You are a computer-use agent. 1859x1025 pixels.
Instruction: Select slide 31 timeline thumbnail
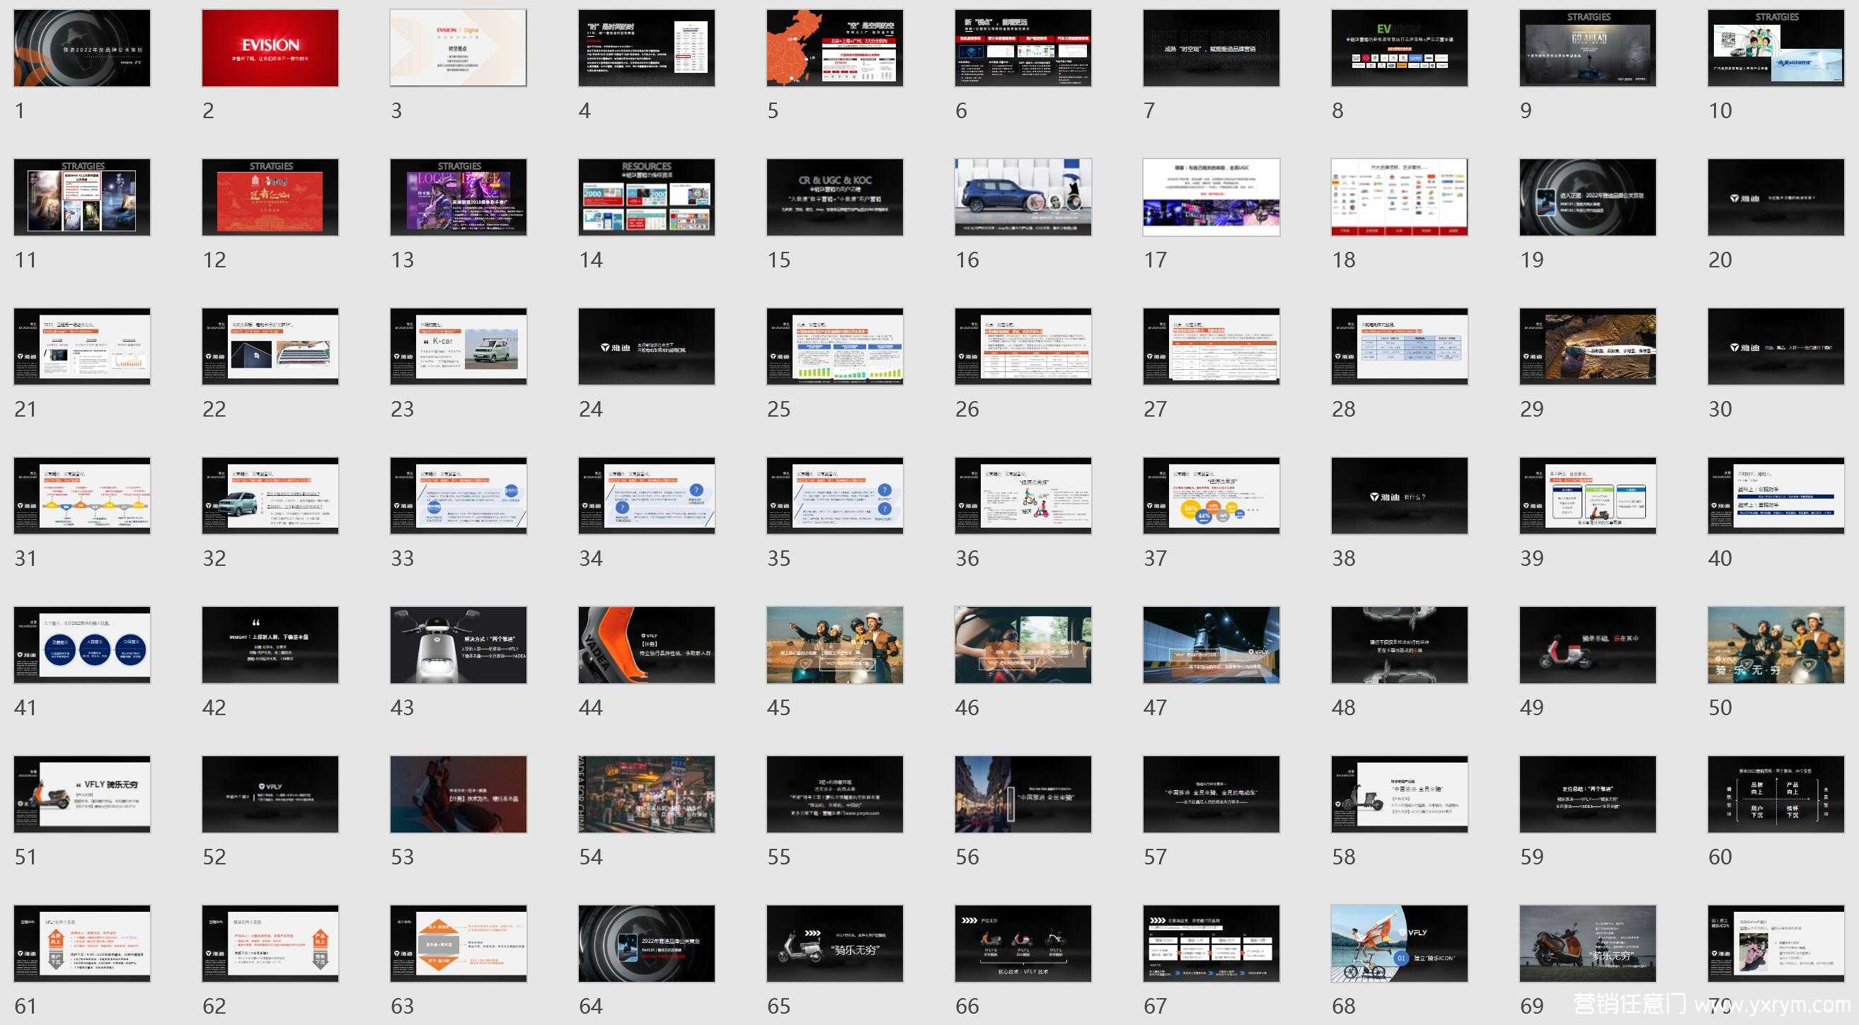click(x=82, y=497)
